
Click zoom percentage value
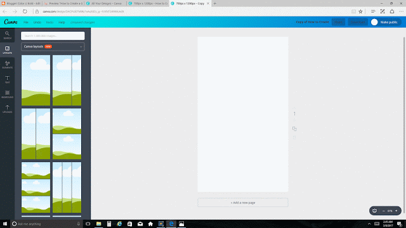coord(390,211)
